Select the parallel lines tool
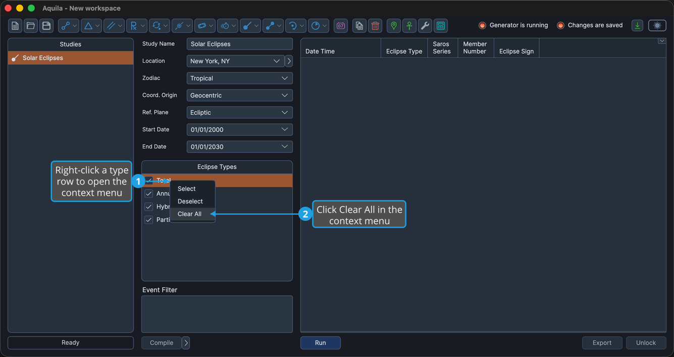The width and height of the screenshot is (674, 357). 114,26
